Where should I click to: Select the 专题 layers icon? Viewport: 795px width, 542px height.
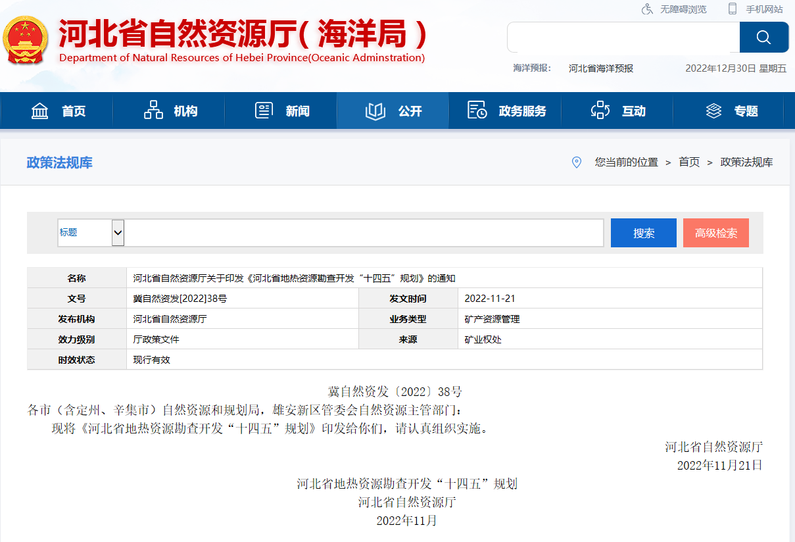[714, 111]
